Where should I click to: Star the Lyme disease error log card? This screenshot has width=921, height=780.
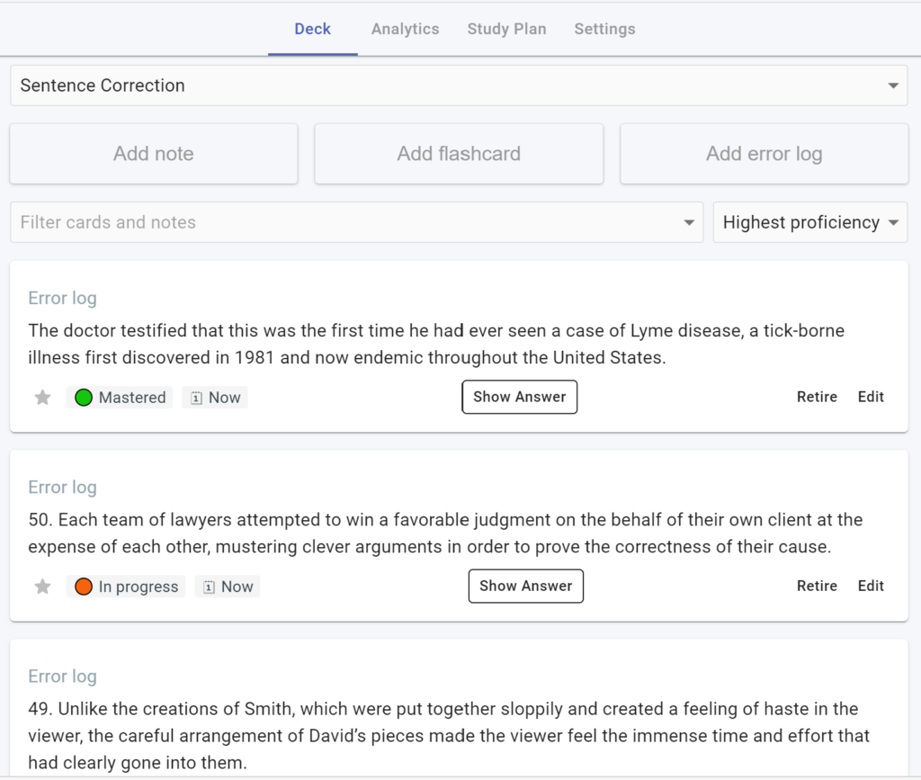click(42, 398)
